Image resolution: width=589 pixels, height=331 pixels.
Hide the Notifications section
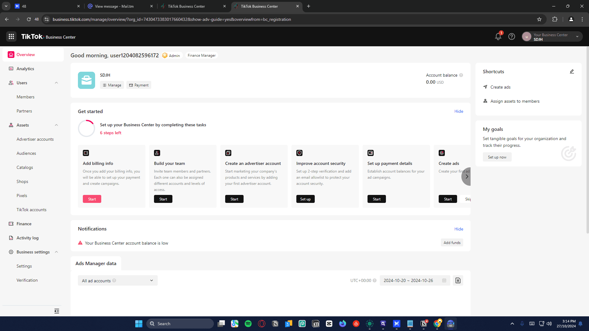(x=459, y=229)
